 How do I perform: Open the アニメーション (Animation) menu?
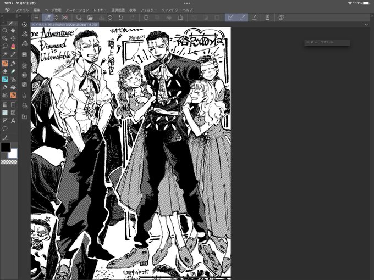78,10
